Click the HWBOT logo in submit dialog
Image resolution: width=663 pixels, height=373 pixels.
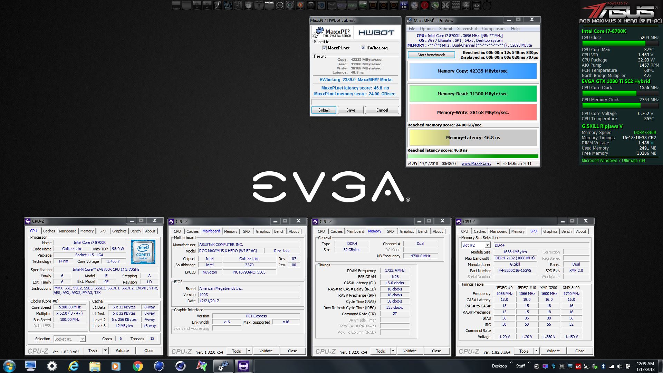(x=376, y=33)
